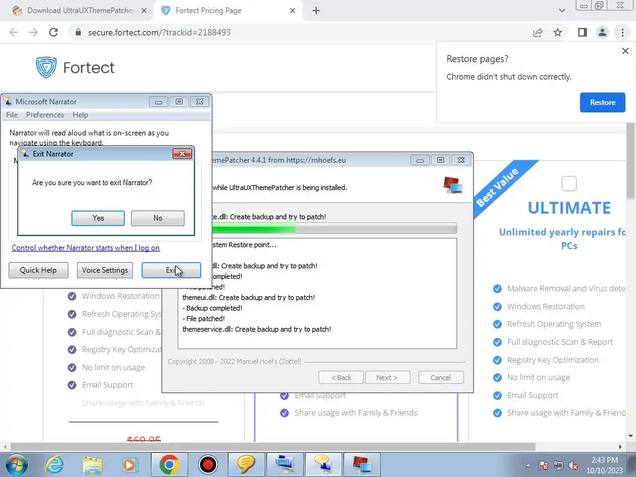The image size is (636, 477).
Task: Open the Chrome profile avatar
Action: [602, 32]
